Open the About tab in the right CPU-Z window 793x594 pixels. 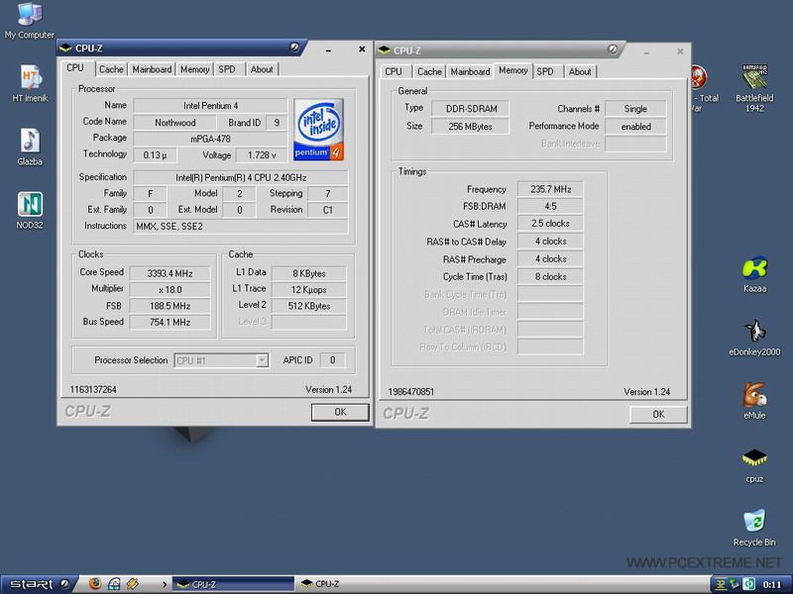[580, 71]
